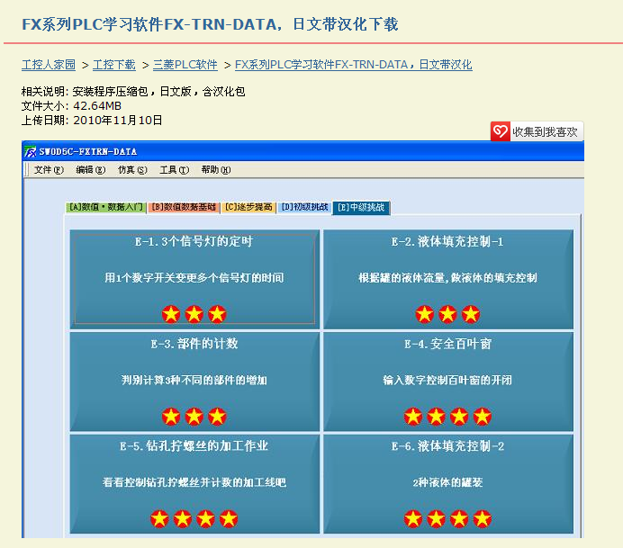
Task: Open the 编辑(E) menu
Action: pos(90,170)
